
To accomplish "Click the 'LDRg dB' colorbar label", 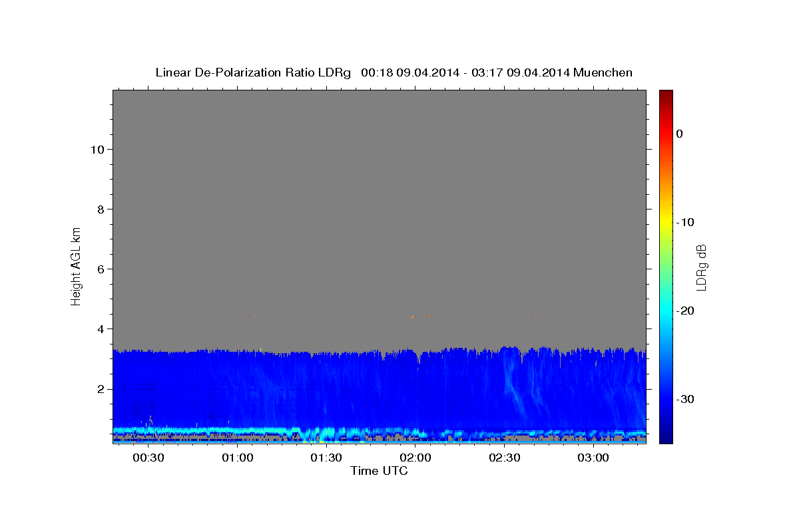I will click(x=700, y=267).
